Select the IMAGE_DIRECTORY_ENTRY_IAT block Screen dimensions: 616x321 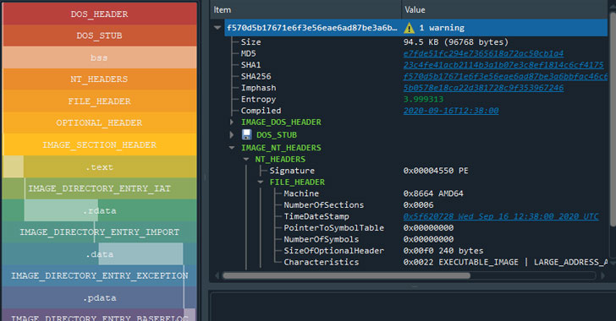(x=99, y=188)
